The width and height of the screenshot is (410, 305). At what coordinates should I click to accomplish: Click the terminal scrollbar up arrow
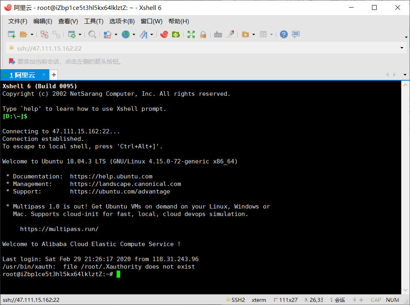click(x=405, y=85)
